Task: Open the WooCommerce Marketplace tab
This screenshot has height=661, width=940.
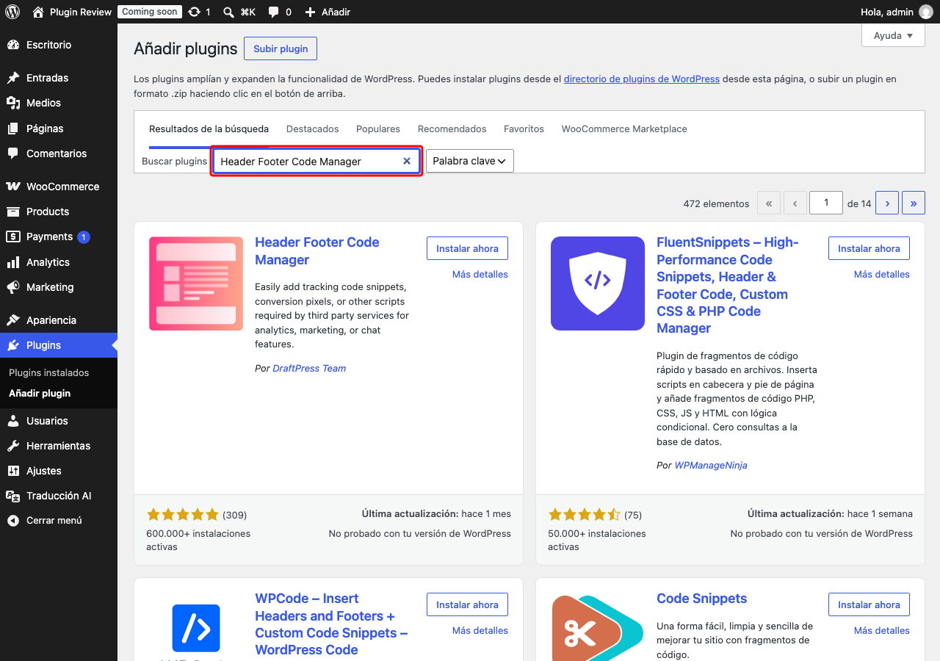Action: click(624, 129)
